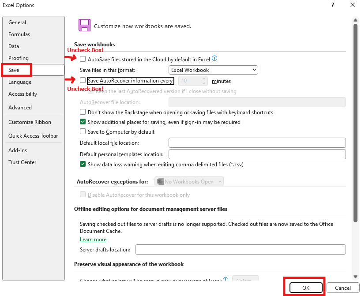Open the Learn more link

click(x=93, y=240)
